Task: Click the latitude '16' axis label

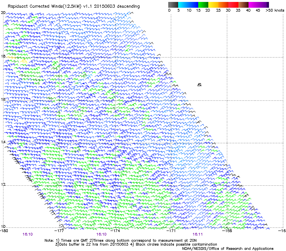Action: (3, 99)
